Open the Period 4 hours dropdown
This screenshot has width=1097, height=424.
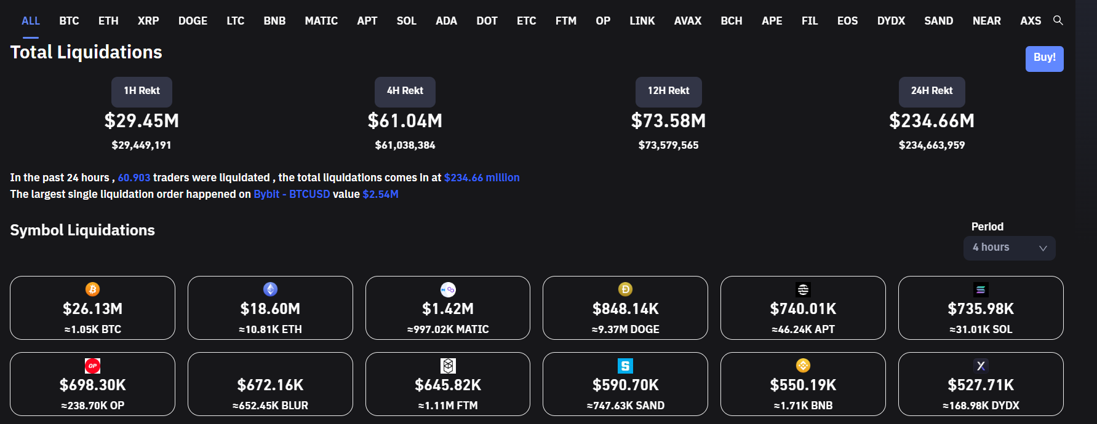click(x=1009, y=248)
